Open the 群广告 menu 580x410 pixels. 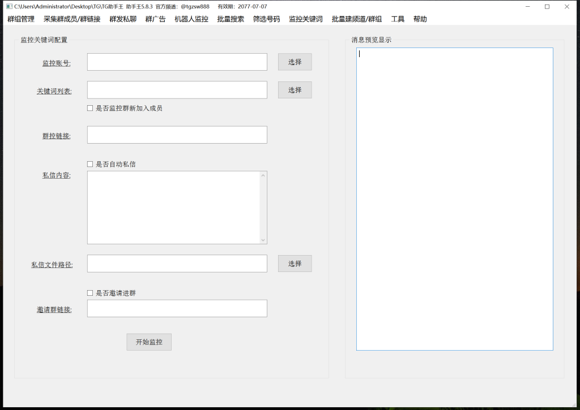click(x=155, y=19)
